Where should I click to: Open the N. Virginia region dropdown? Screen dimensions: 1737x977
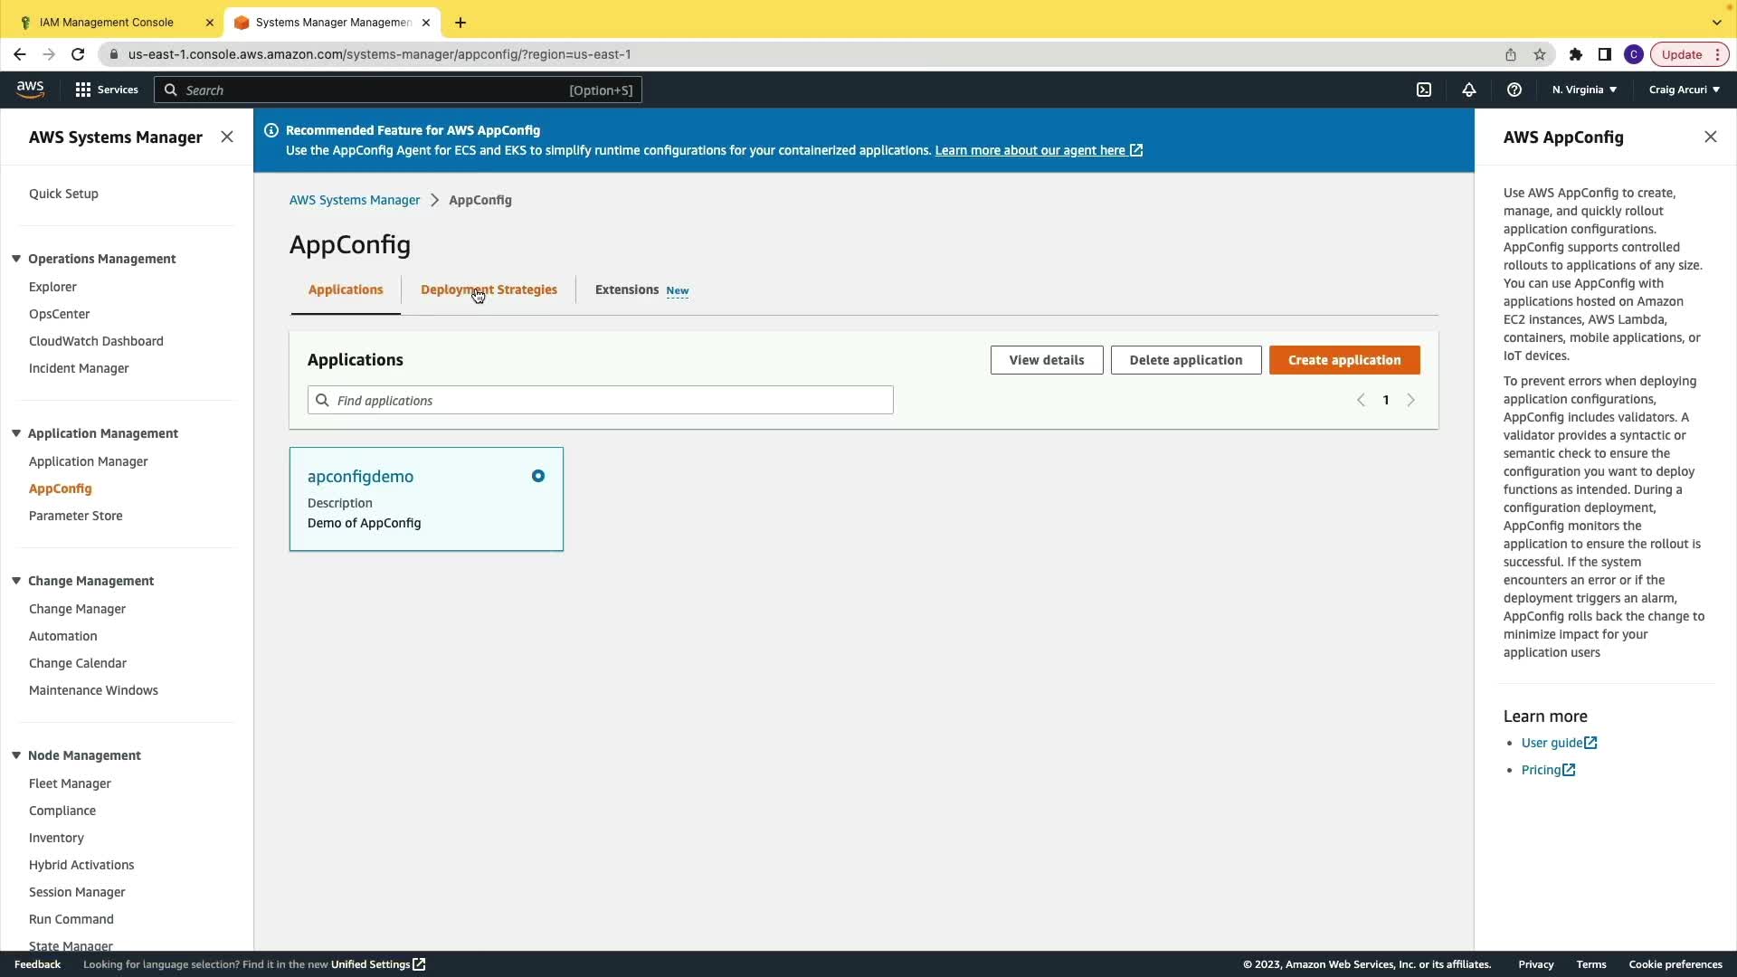tap(1584, 90)
